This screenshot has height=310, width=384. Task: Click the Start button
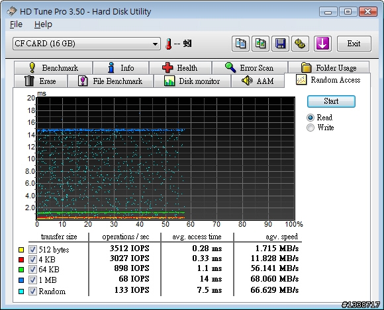pos(331,101)
